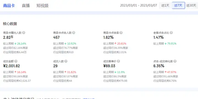Open help icon beside 点击-成交转化率
The width and height of the screenshot is (198, 99).
coord(175,61)
